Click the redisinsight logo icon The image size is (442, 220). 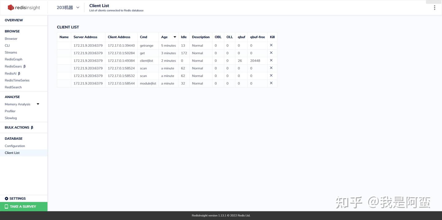pos(11,7)
